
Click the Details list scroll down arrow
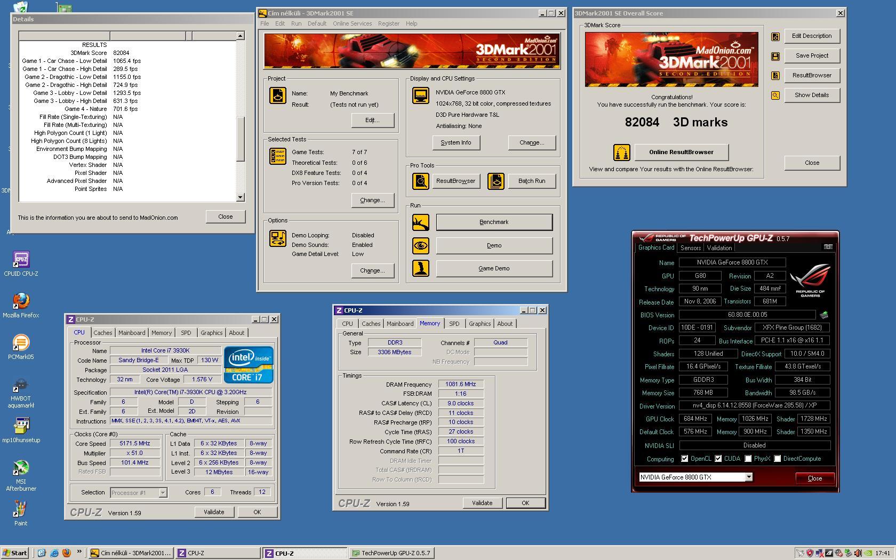click(x=240, y=197)
